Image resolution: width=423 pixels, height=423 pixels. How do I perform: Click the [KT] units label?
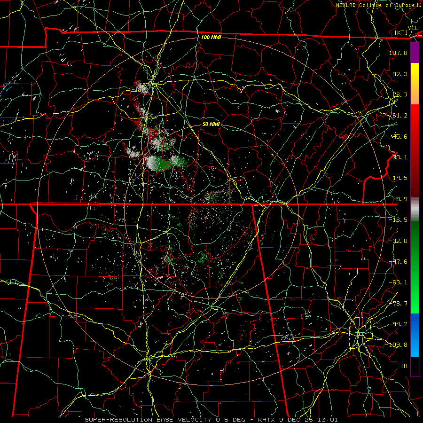401,32
